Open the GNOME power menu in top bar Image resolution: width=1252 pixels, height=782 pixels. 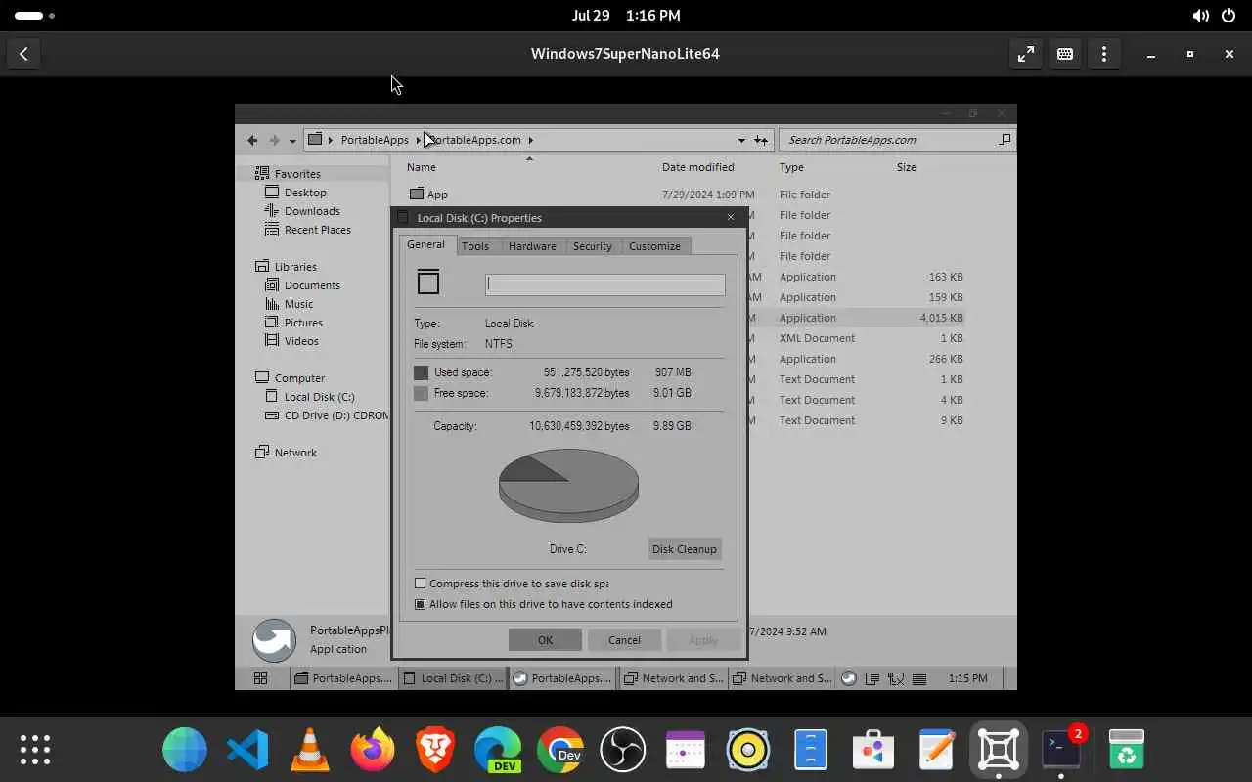pyautogui.click(x=1228, y=16)
